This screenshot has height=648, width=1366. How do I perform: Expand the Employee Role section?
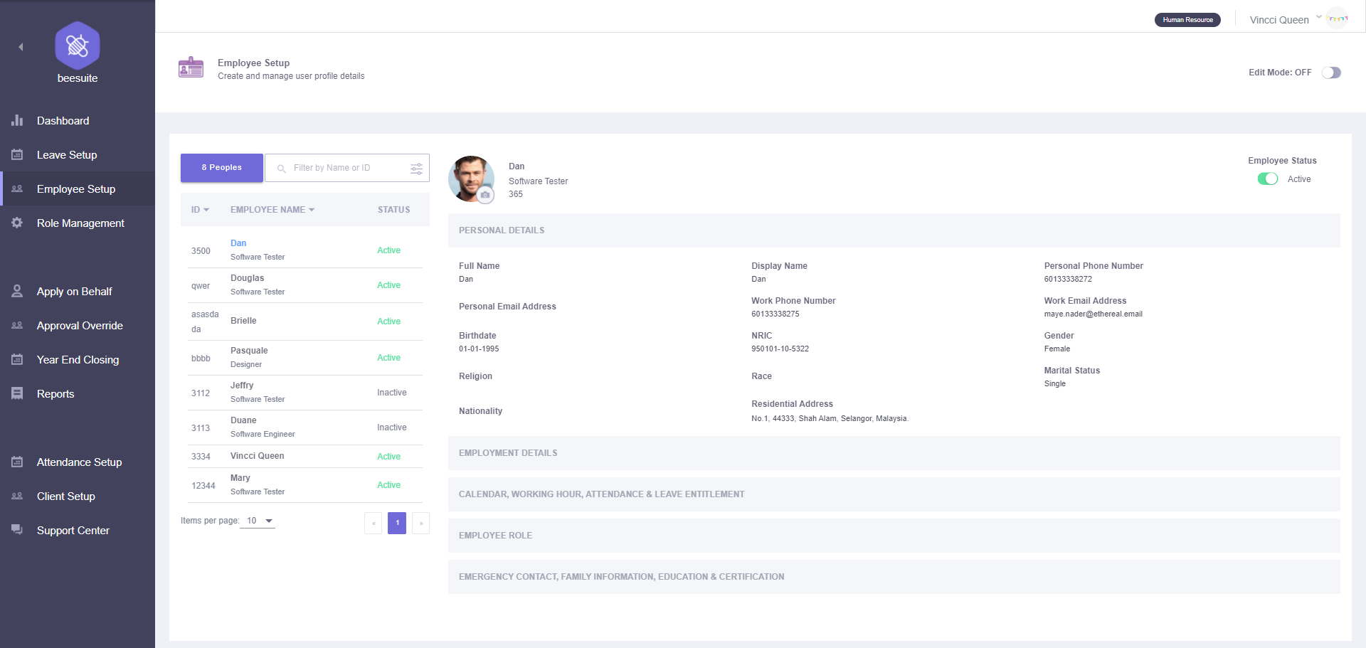click(x=894, y=536)
